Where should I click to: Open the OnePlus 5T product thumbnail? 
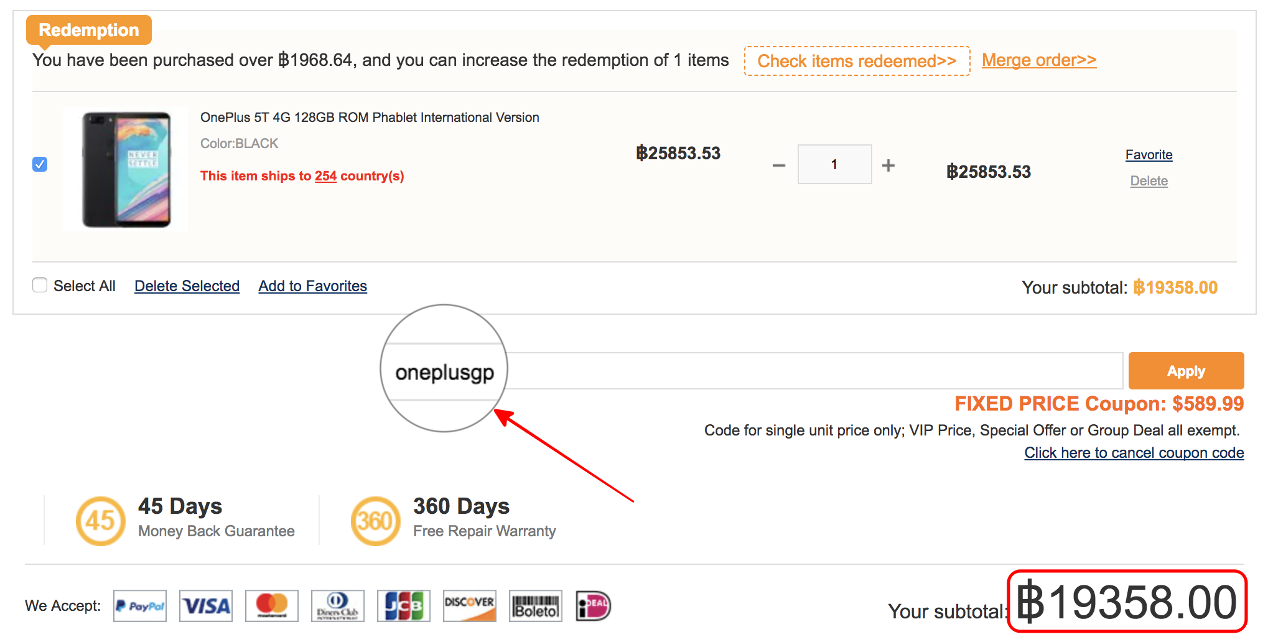coord(126,169)
